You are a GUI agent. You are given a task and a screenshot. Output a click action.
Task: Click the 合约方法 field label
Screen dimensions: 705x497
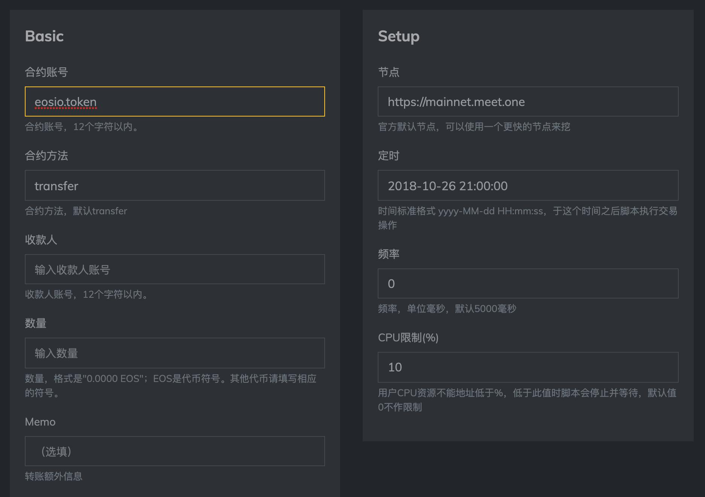tap(46, 156)
